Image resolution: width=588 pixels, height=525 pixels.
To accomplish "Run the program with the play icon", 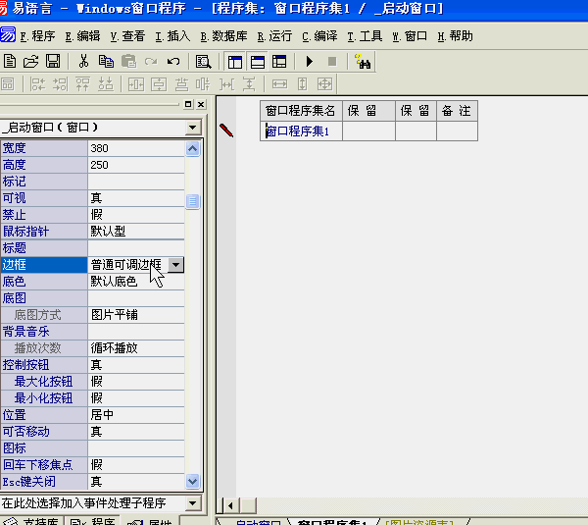I will coord(310,61).
